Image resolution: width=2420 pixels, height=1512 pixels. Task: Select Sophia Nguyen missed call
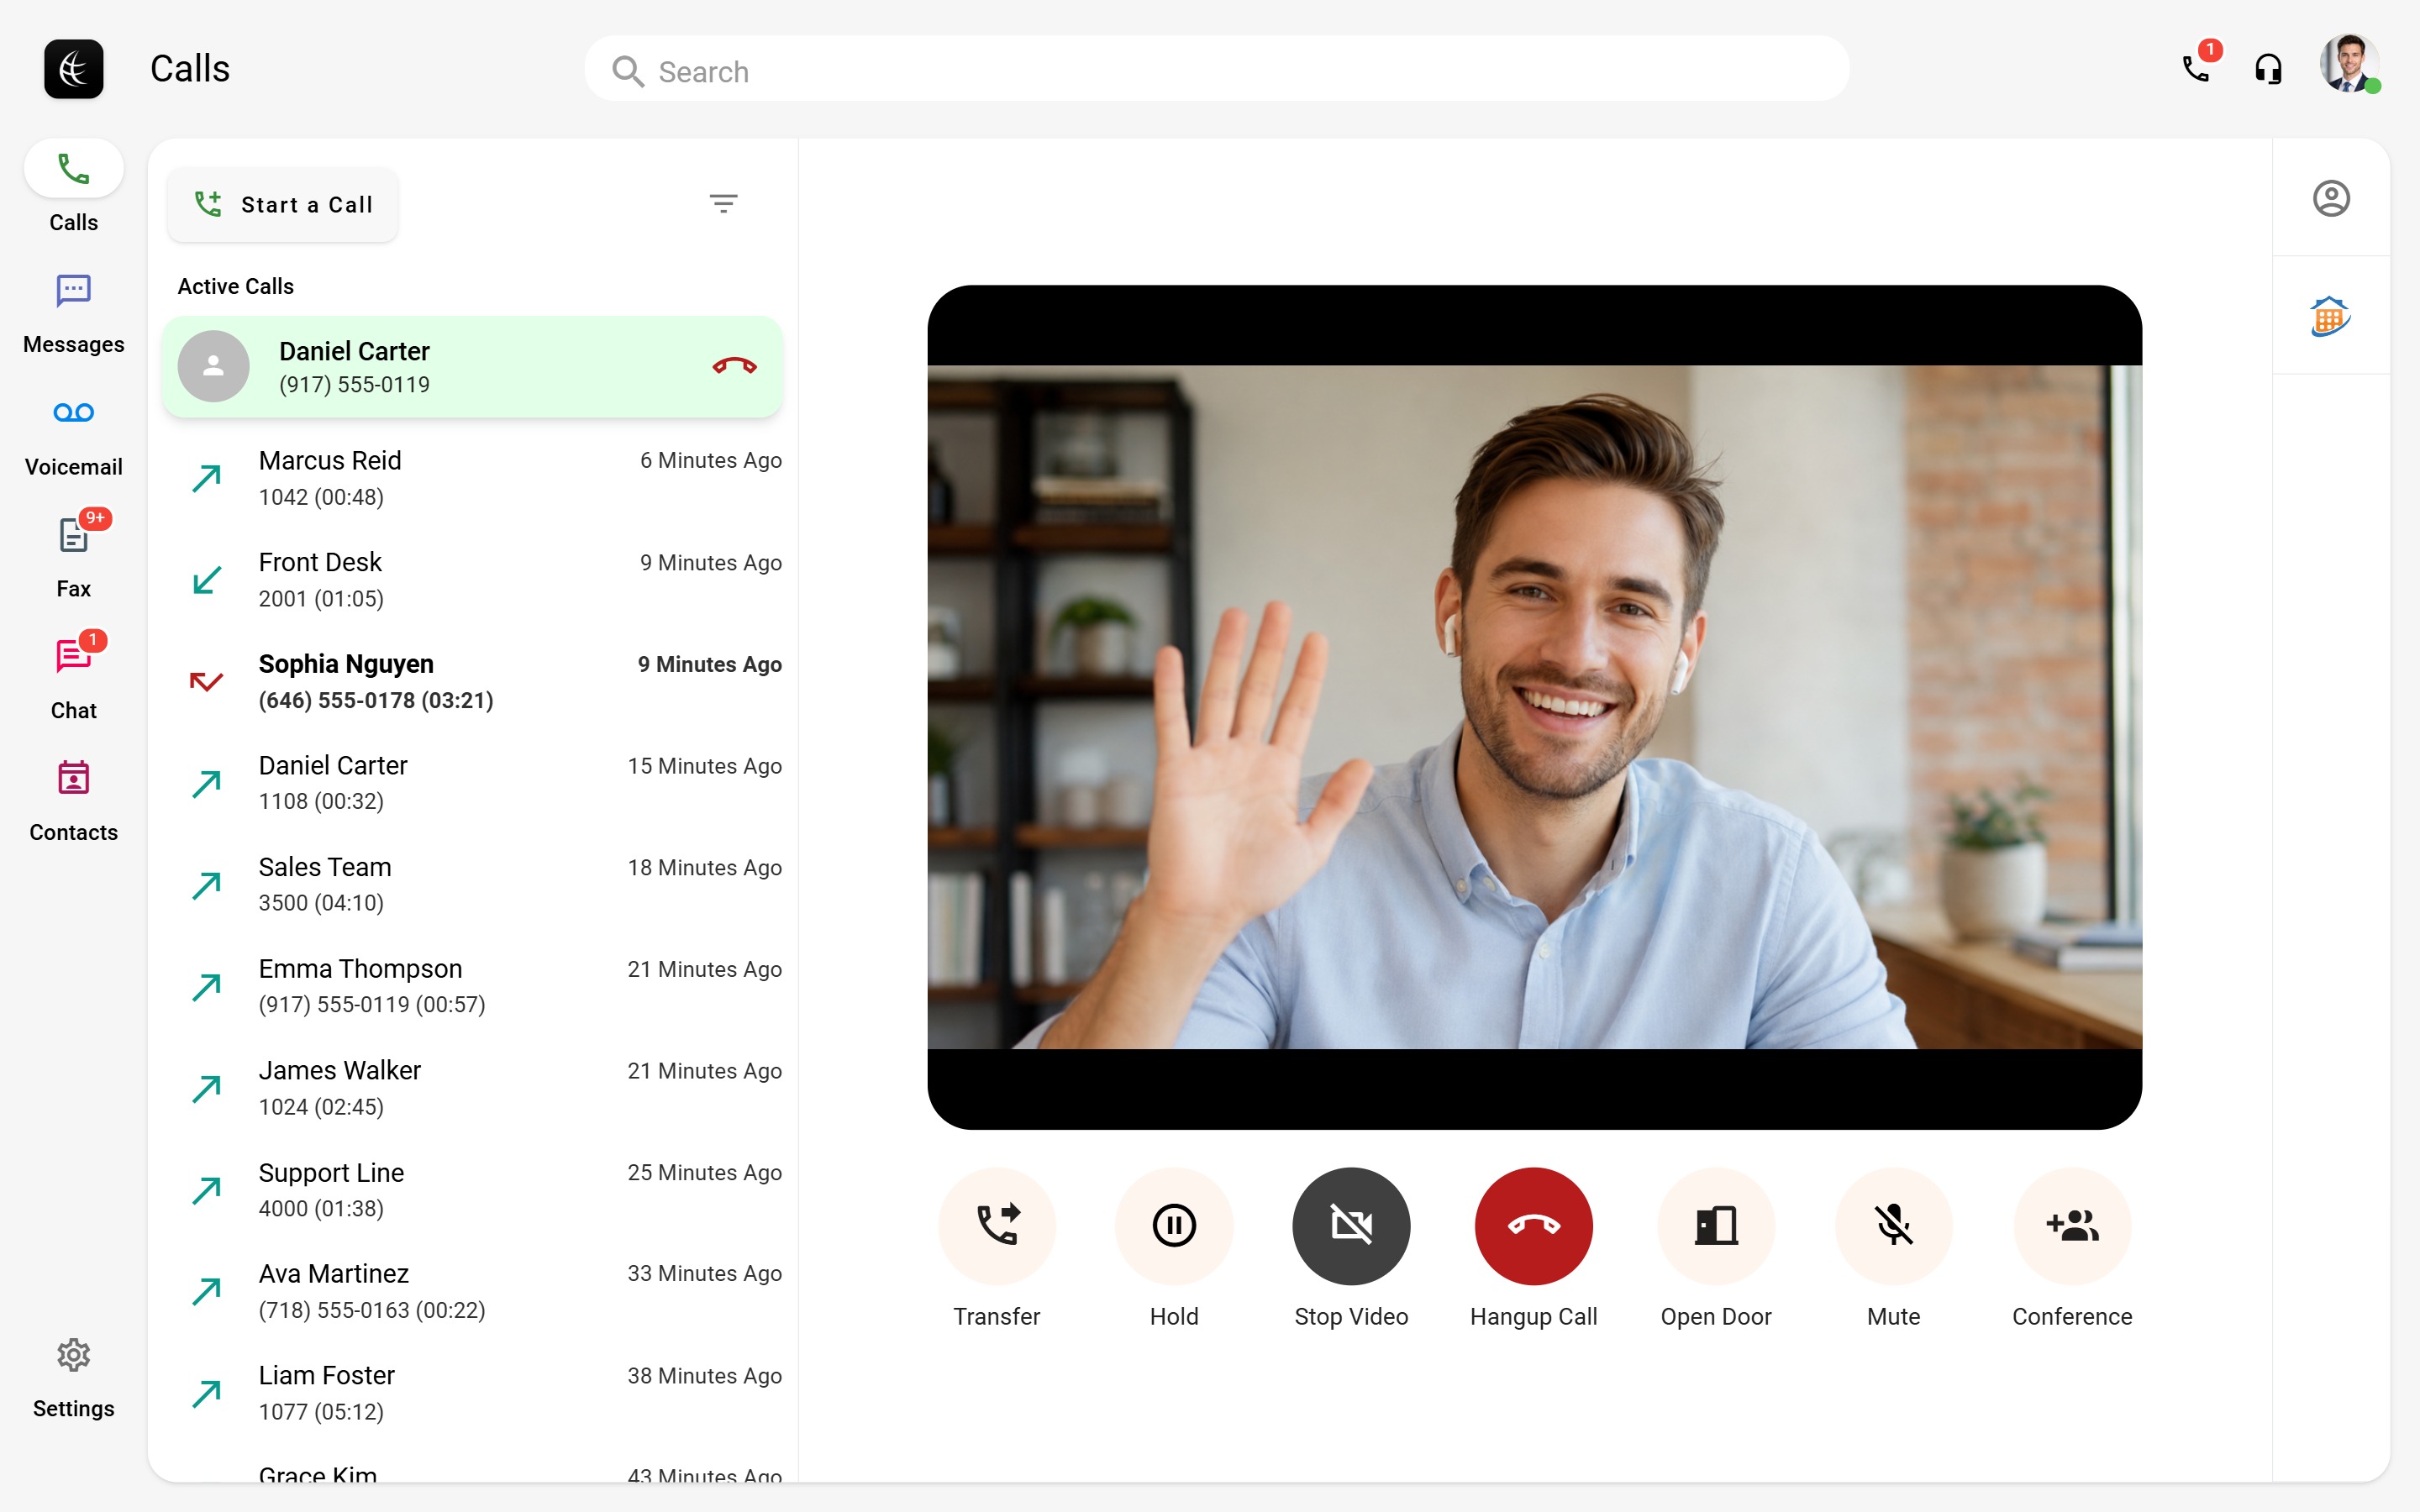(x=472, y=682)
